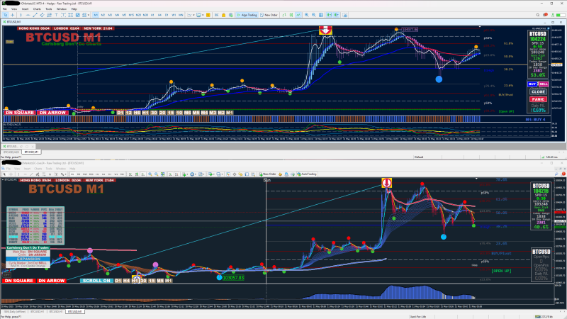This screenshot has width=567, height=319.
Task: Open templates dropdown in top toolbar
Action: point(201,15)
